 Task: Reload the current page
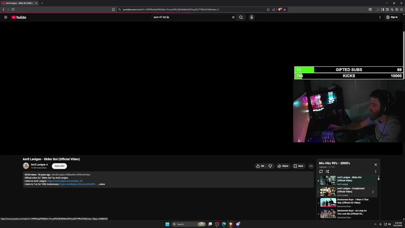pyautogui.click(x=13, y=9)
